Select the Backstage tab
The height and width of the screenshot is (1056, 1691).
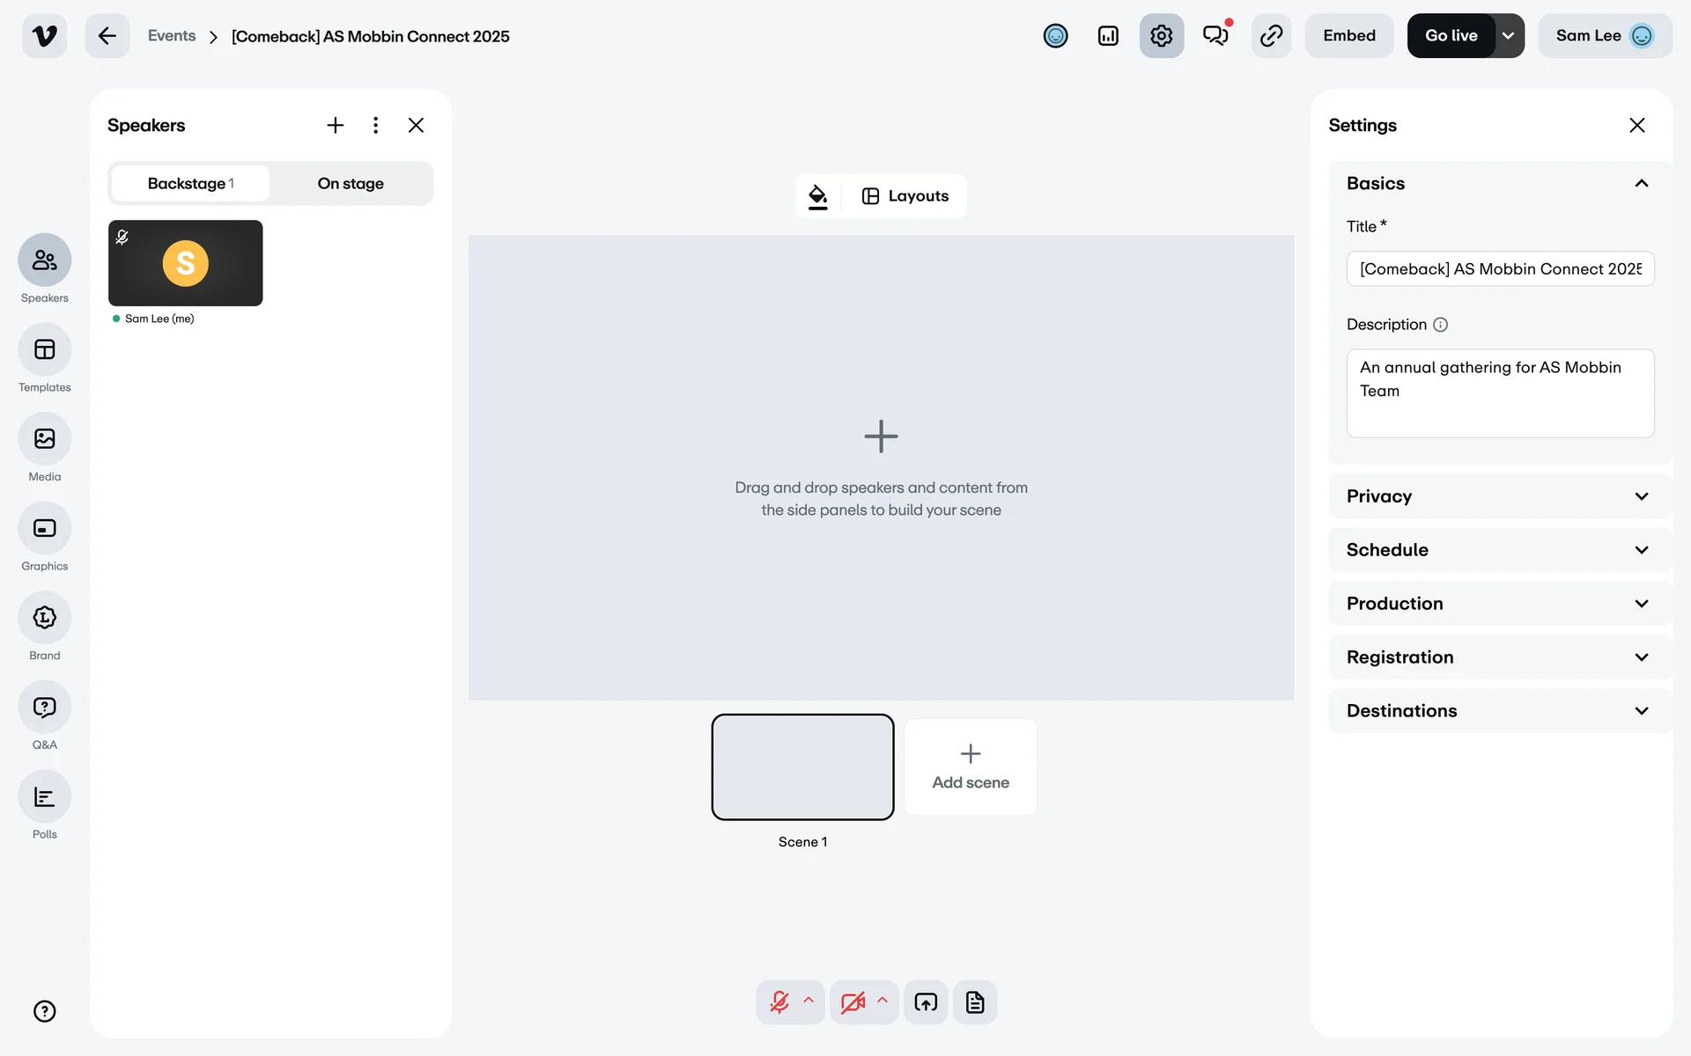tap(190, 184)
